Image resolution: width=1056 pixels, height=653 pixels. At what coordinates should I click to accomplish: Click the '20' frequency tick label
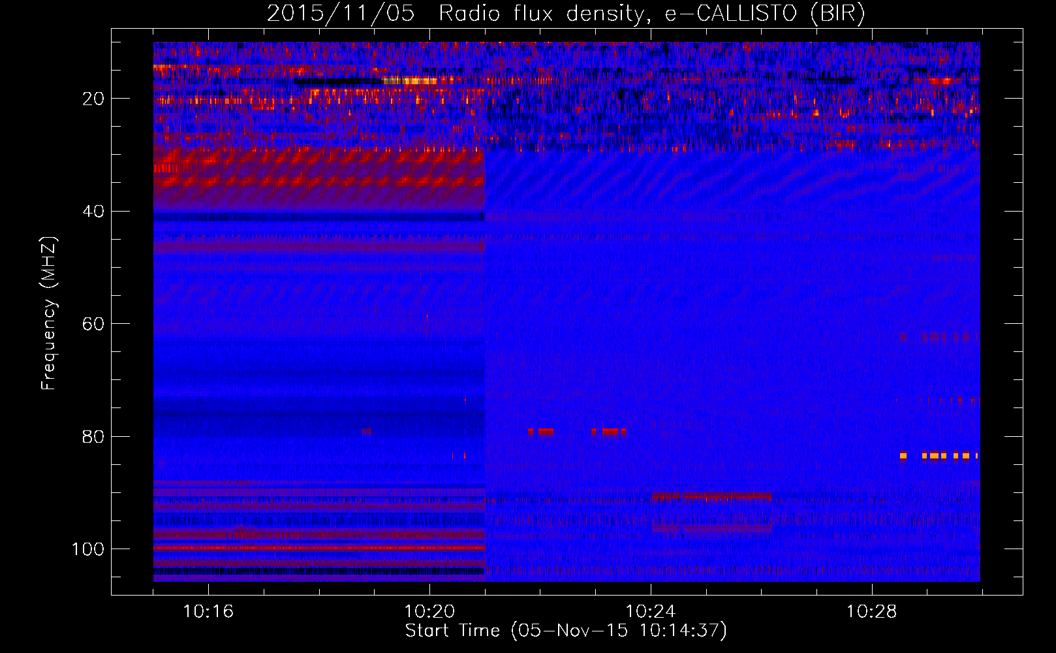(x=94, y=99)
